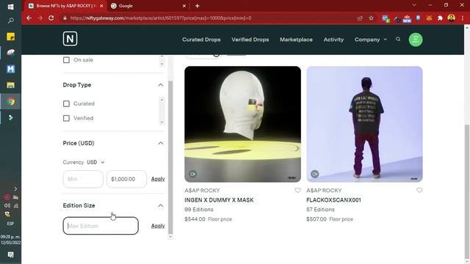Open INGEN X DUMMY X MASK title
470x264 pixels.
[x=219, y=200]
